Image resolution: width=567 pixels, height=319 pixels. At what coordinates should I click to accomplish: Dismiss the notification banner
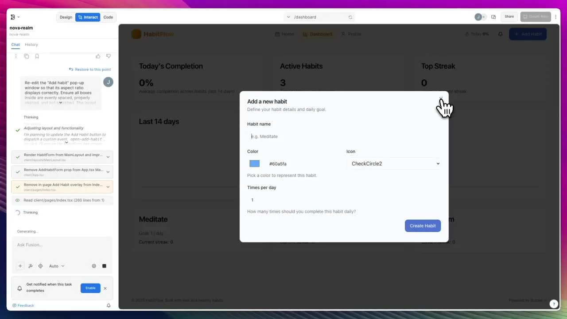[x=105, y=288]
